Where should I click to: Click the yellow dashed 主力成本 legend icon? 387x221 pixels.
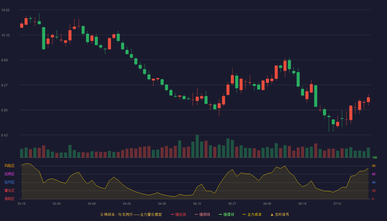pyautogui.click(x=244, y=214)
